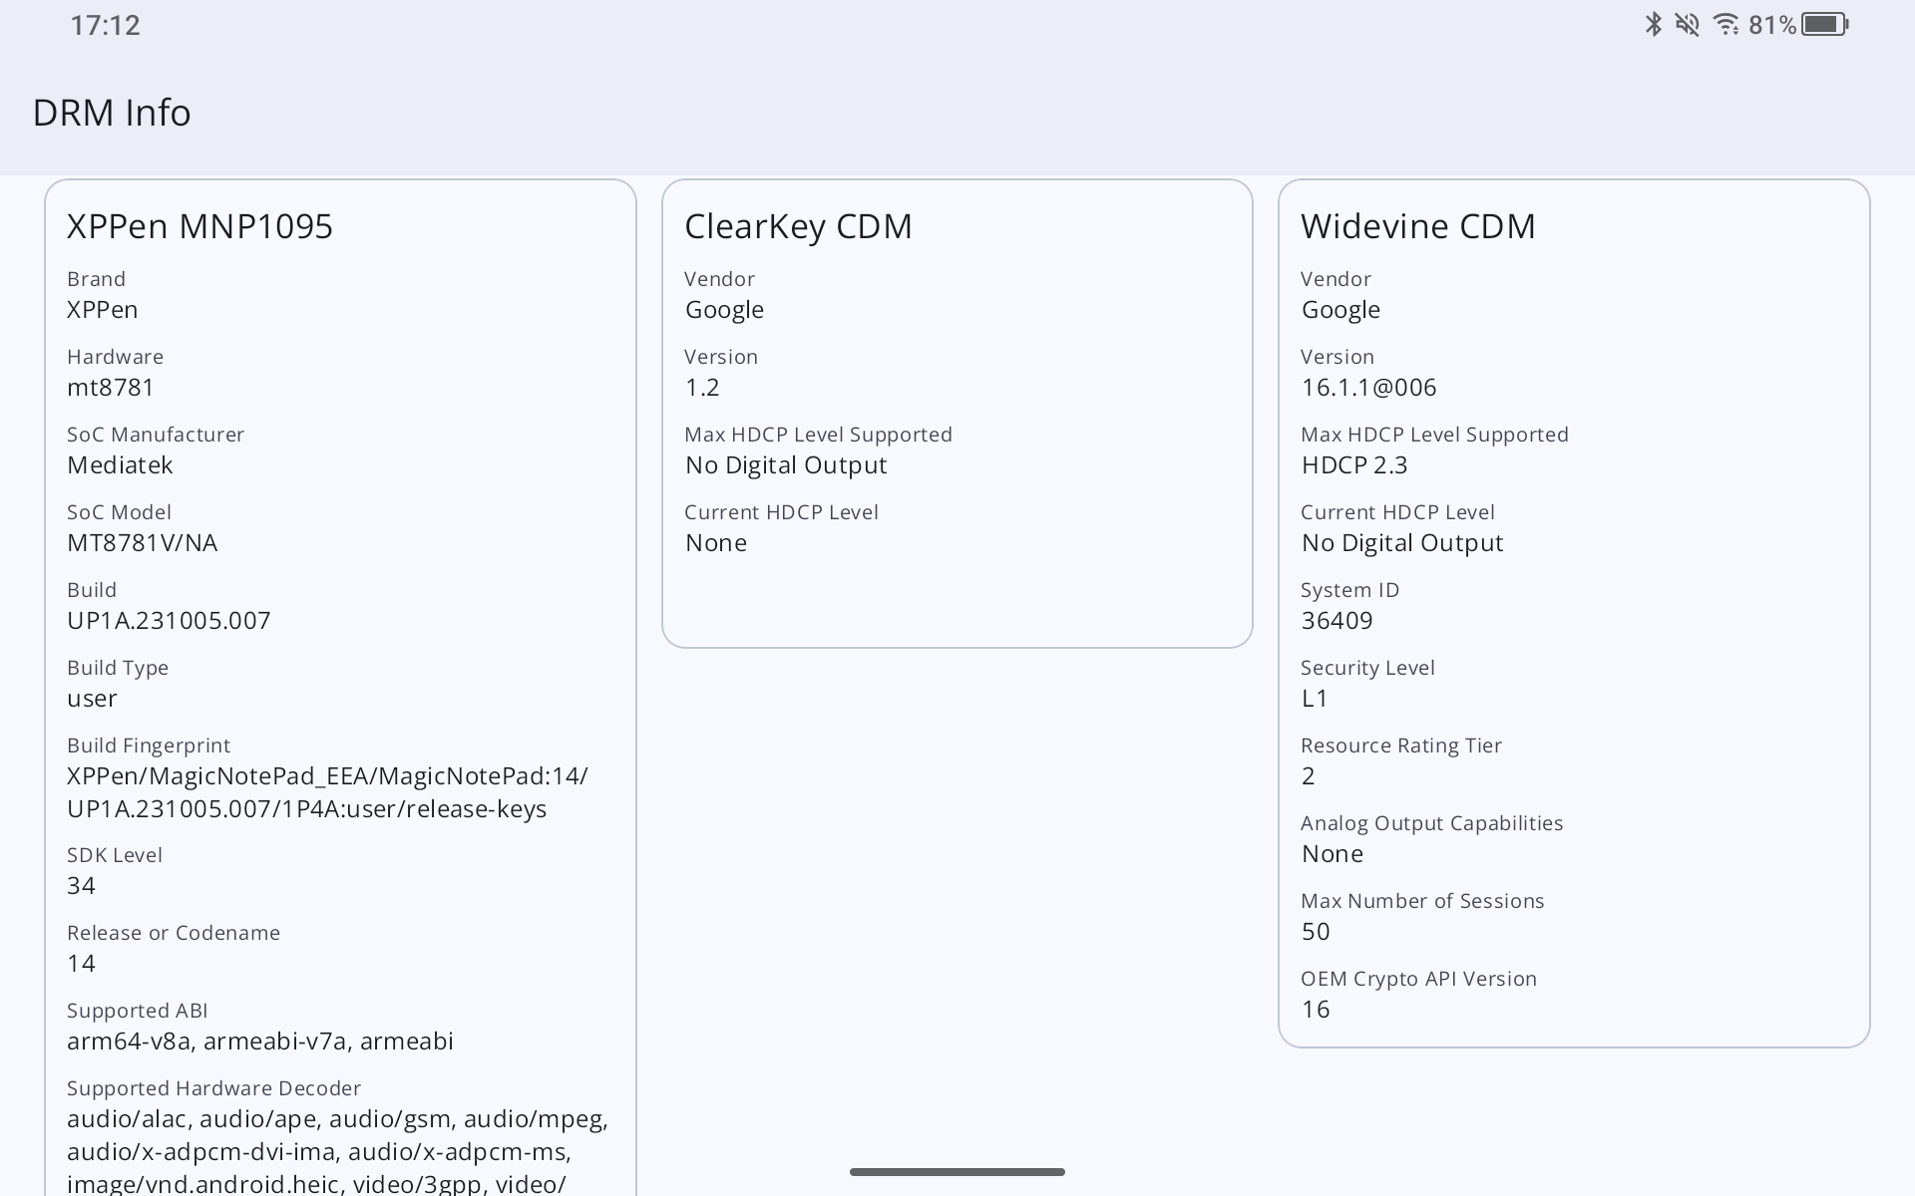Select Release or Codename value 14
1915x1196 pixels.
pos(81,963)
